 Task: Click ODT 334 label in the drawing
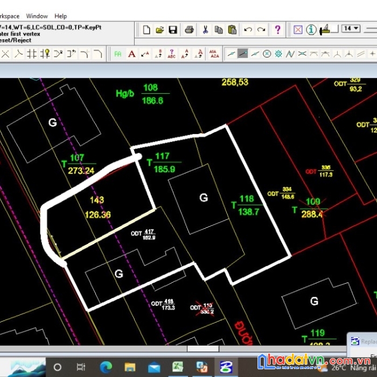pos(281,193)
